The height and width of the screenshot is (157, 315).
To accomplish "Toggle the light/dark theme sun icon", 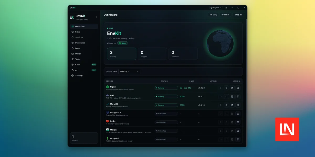I will pos(226,8).
